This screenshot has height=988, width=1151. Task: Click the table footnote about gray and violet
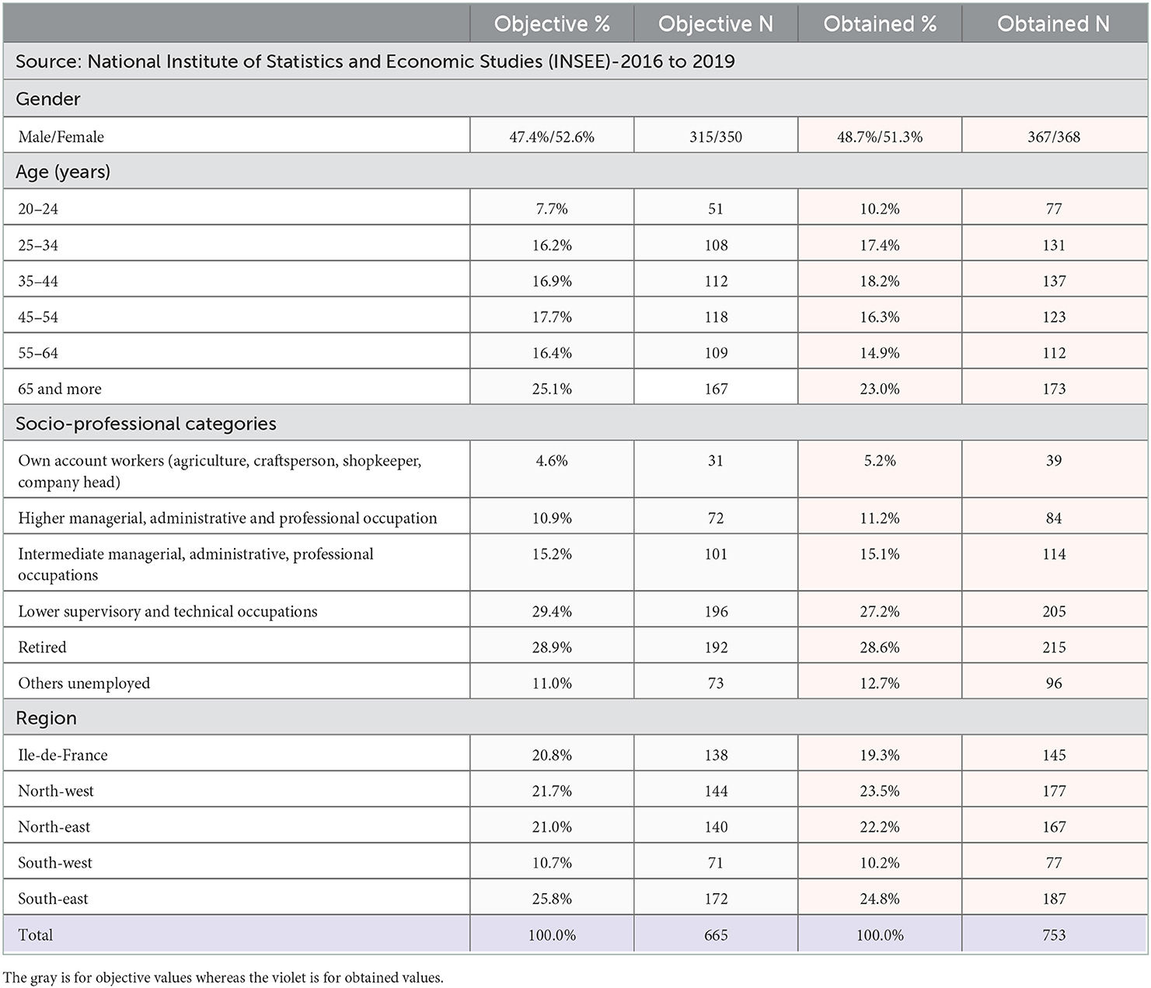223,978
